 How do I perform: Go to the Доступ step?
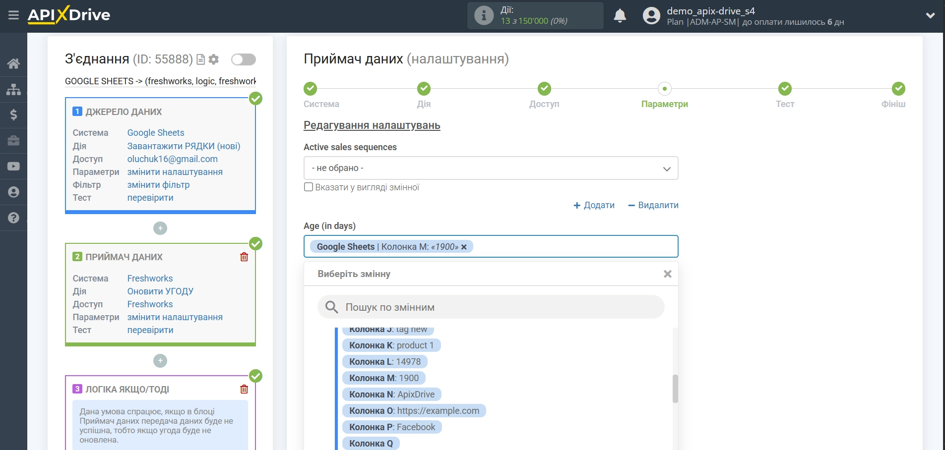coord(544,89)
